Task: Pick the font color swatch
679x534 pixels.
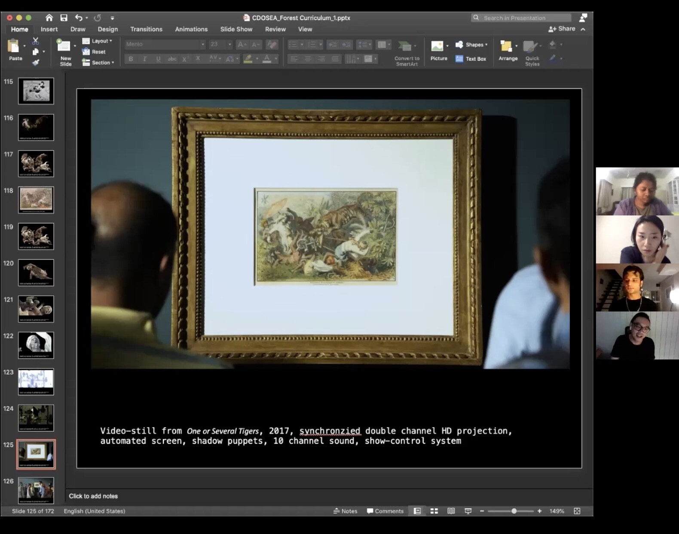Action: (267, 59)
